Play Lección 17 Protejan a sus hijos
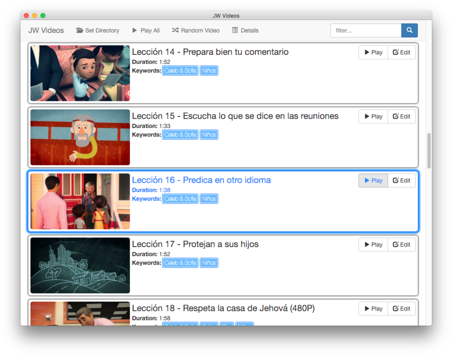Image resolution: width=452 pixels, height=356 pixels. pyautogui.click(x=373, y=245)
